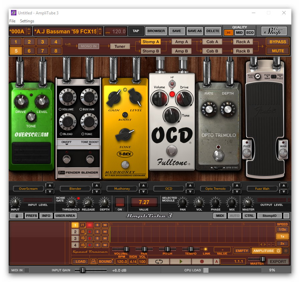Click the TAP tempo button
300x282 pixels.
point(136,31)
